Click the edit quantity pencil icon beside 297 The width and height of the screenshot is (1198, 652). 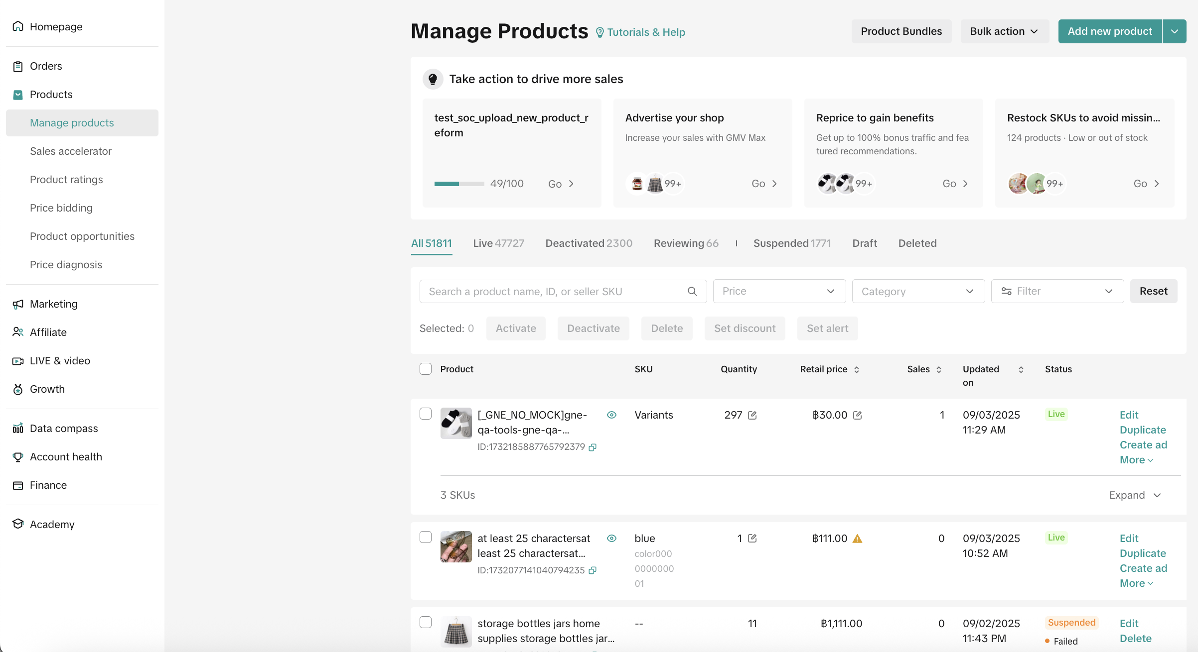click(752, 415)
